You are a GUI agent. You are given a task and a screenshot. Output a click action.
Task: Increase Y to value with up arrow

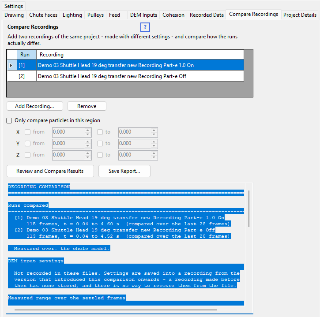tap(154, 142)
